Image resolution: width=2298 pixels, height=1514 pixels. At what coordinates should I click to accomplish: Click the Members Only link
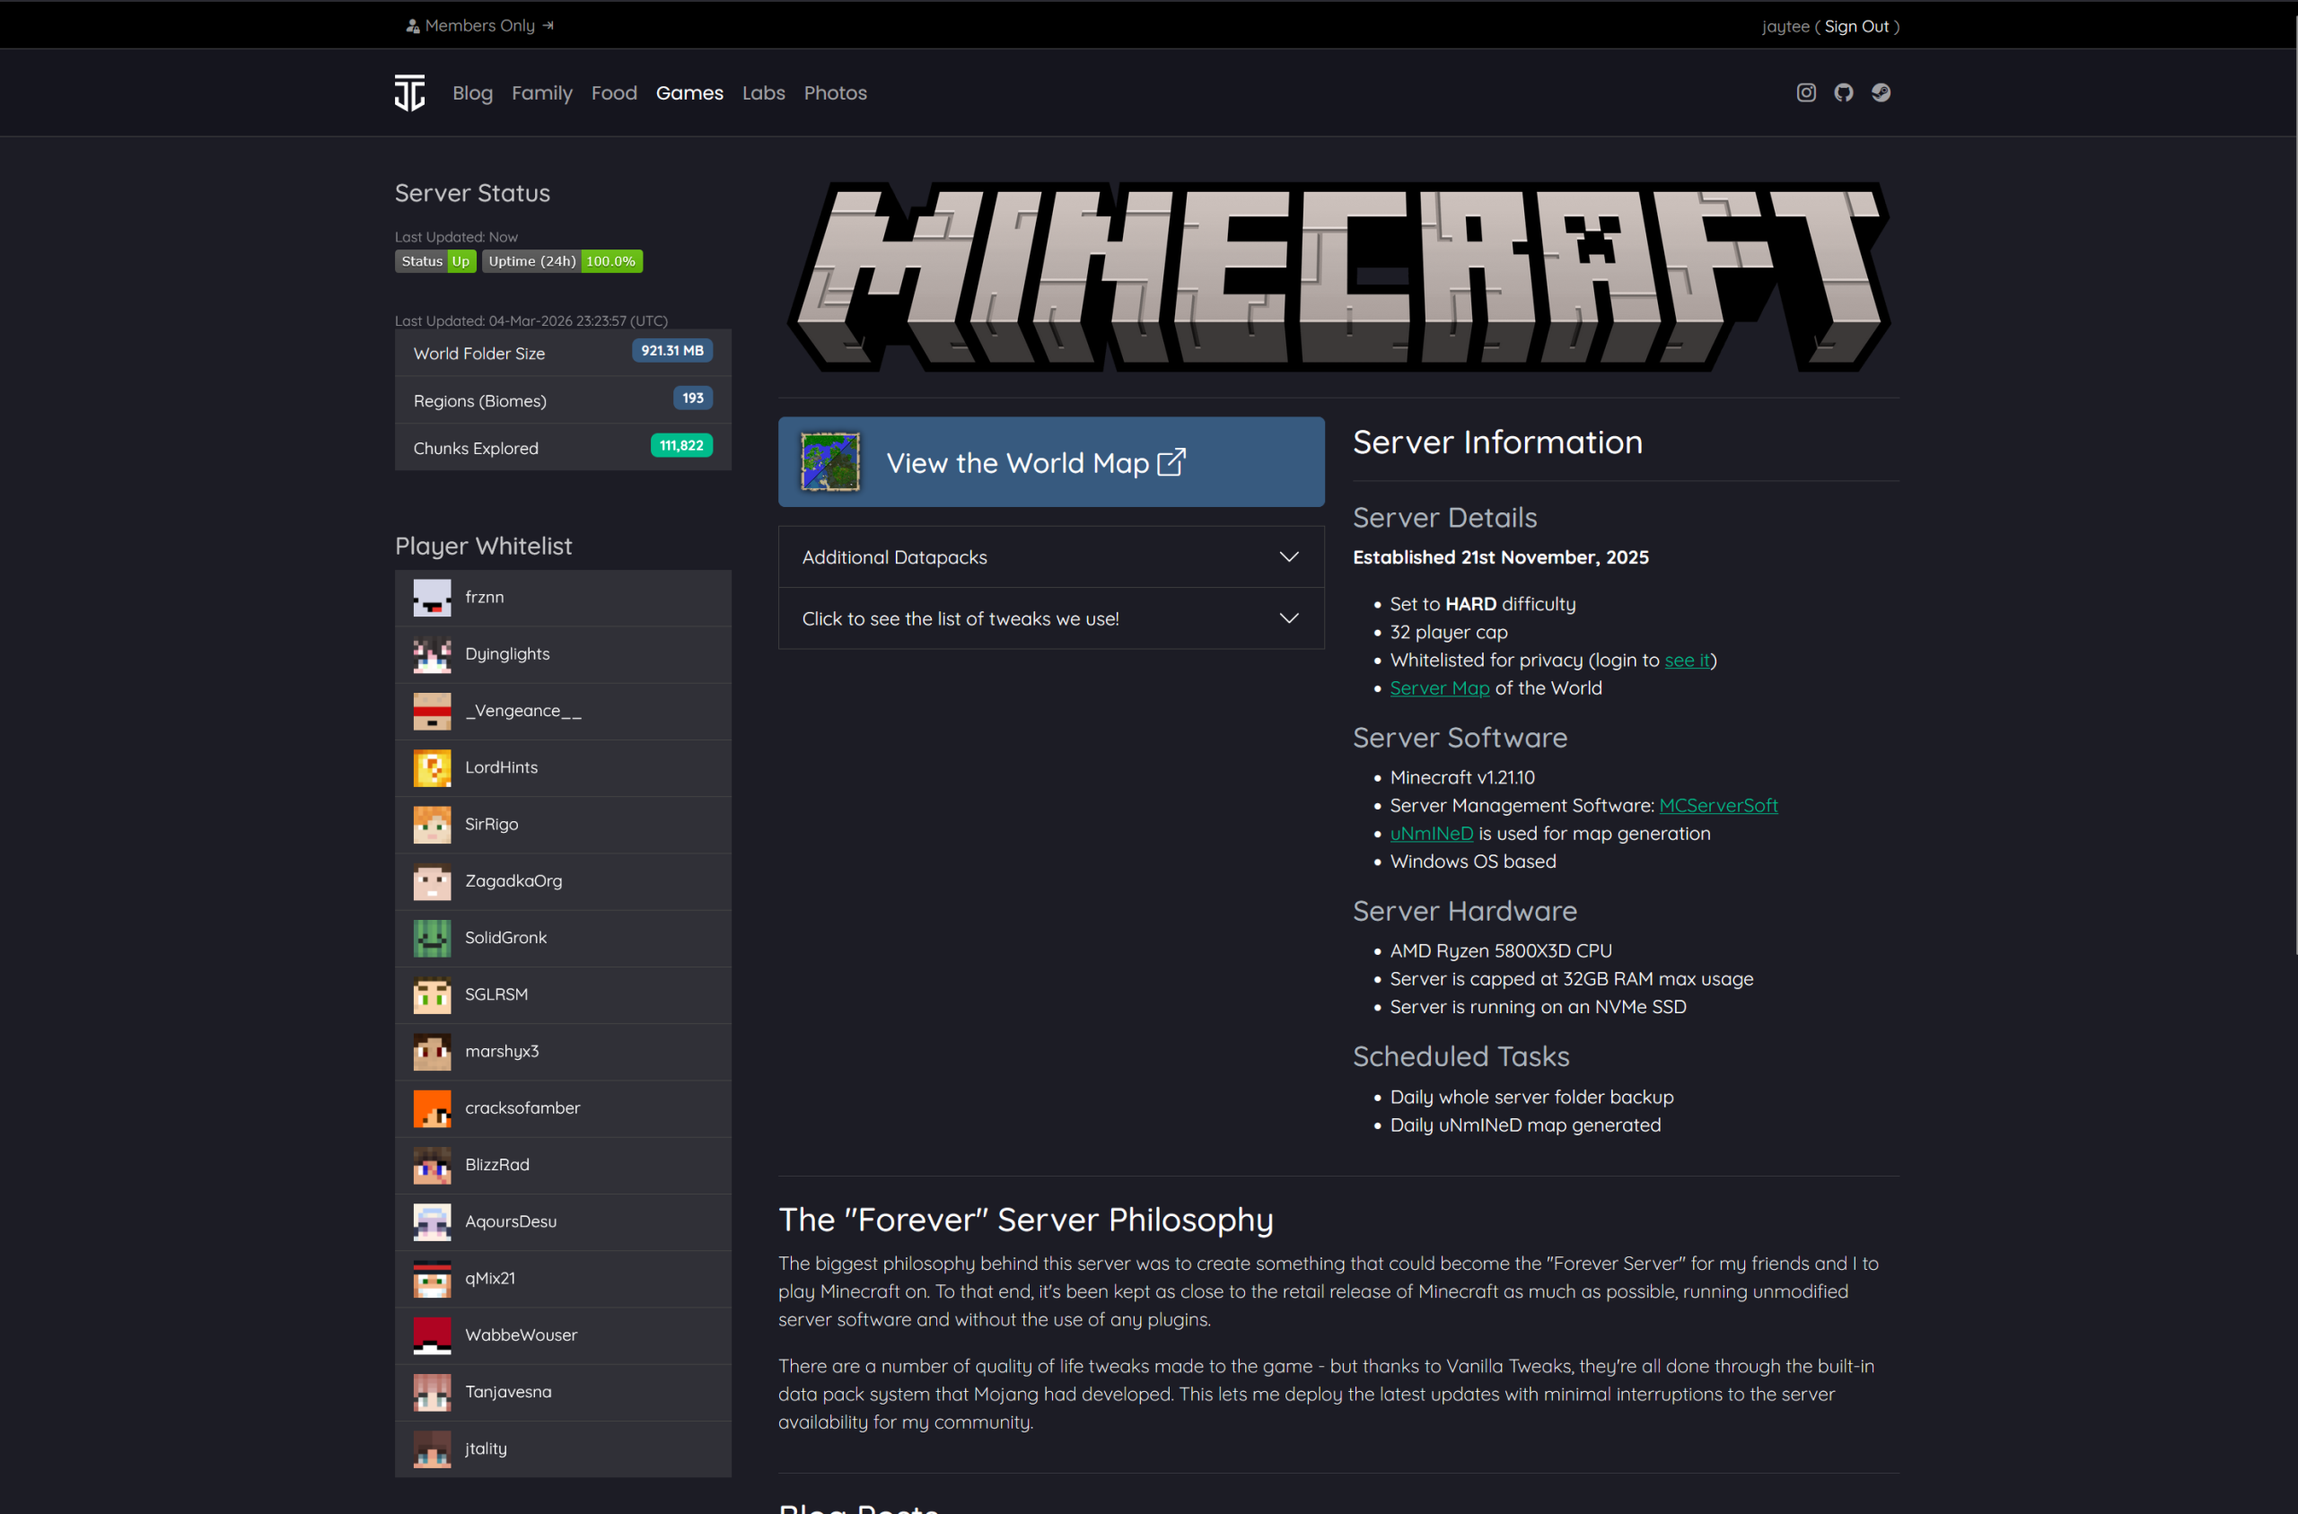(480, 26)
